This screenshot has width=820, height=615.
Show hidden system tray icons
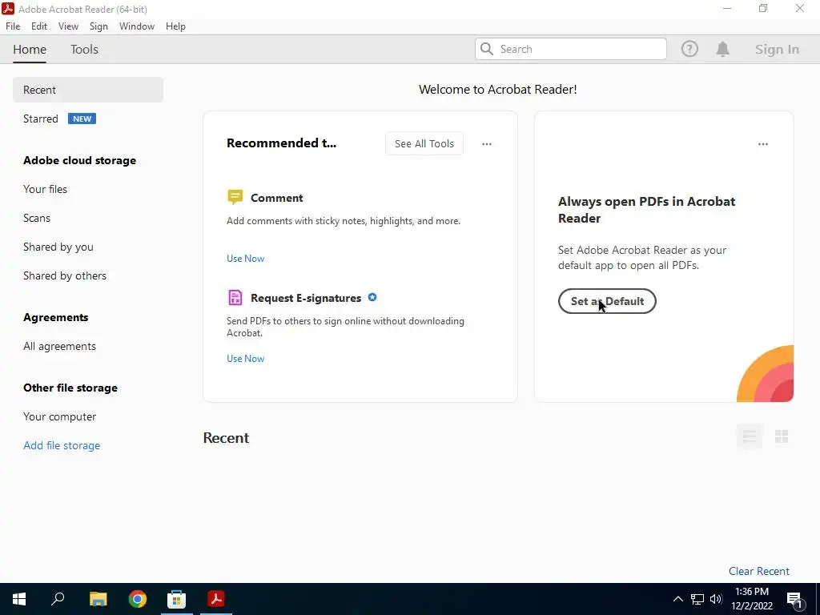(x=677, y=599)
